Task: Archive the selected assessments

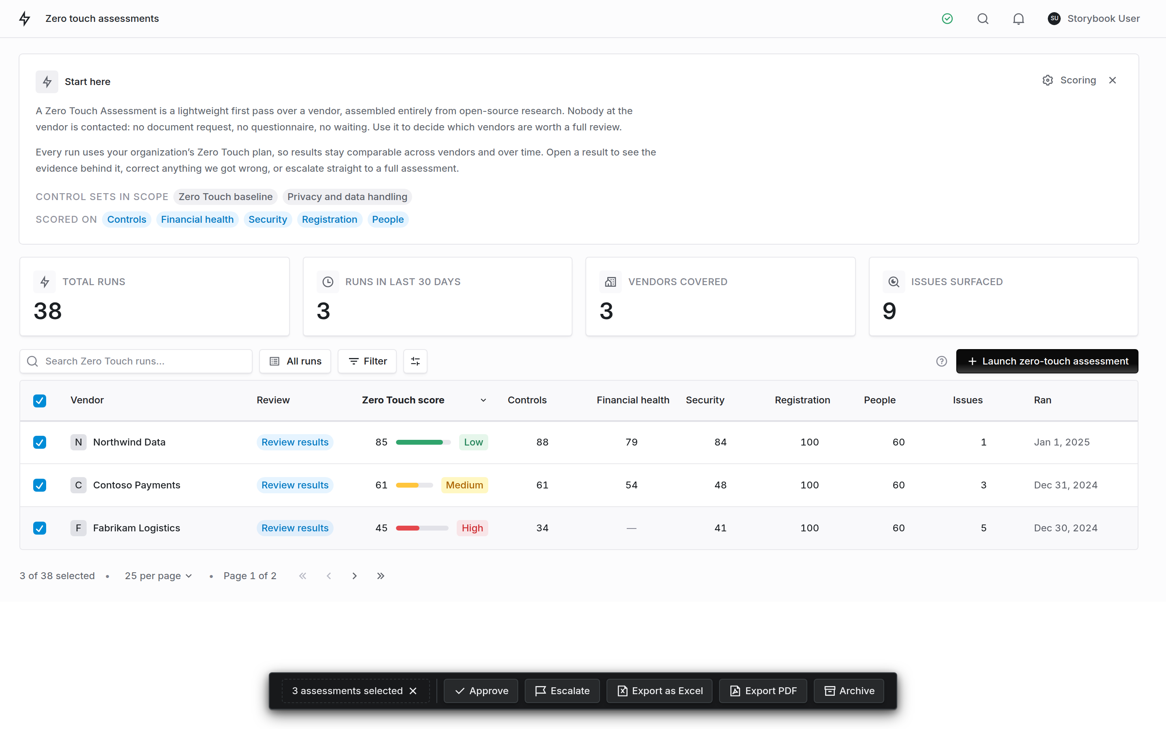Action: (849, 691)
